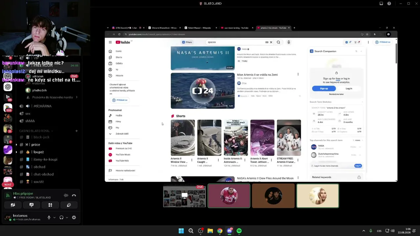Viewport: 420px width, 236px height.
Task: Open the Mise Artemis II video thumbnail
Action: coord(202,91)
